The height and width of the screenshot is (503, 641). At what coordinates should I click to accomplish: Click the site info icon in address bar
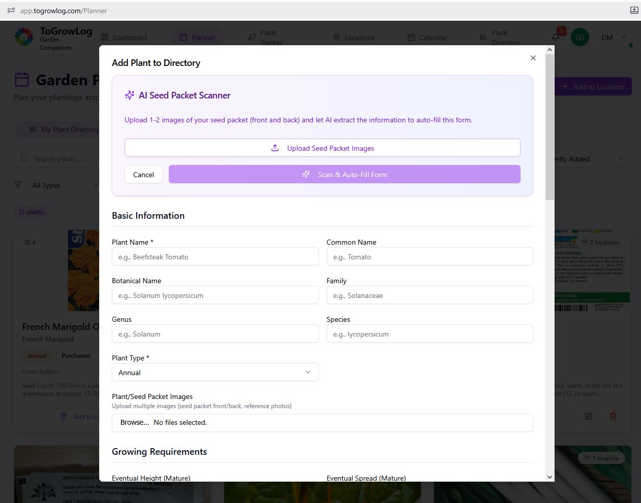click(x=11, y=10)
